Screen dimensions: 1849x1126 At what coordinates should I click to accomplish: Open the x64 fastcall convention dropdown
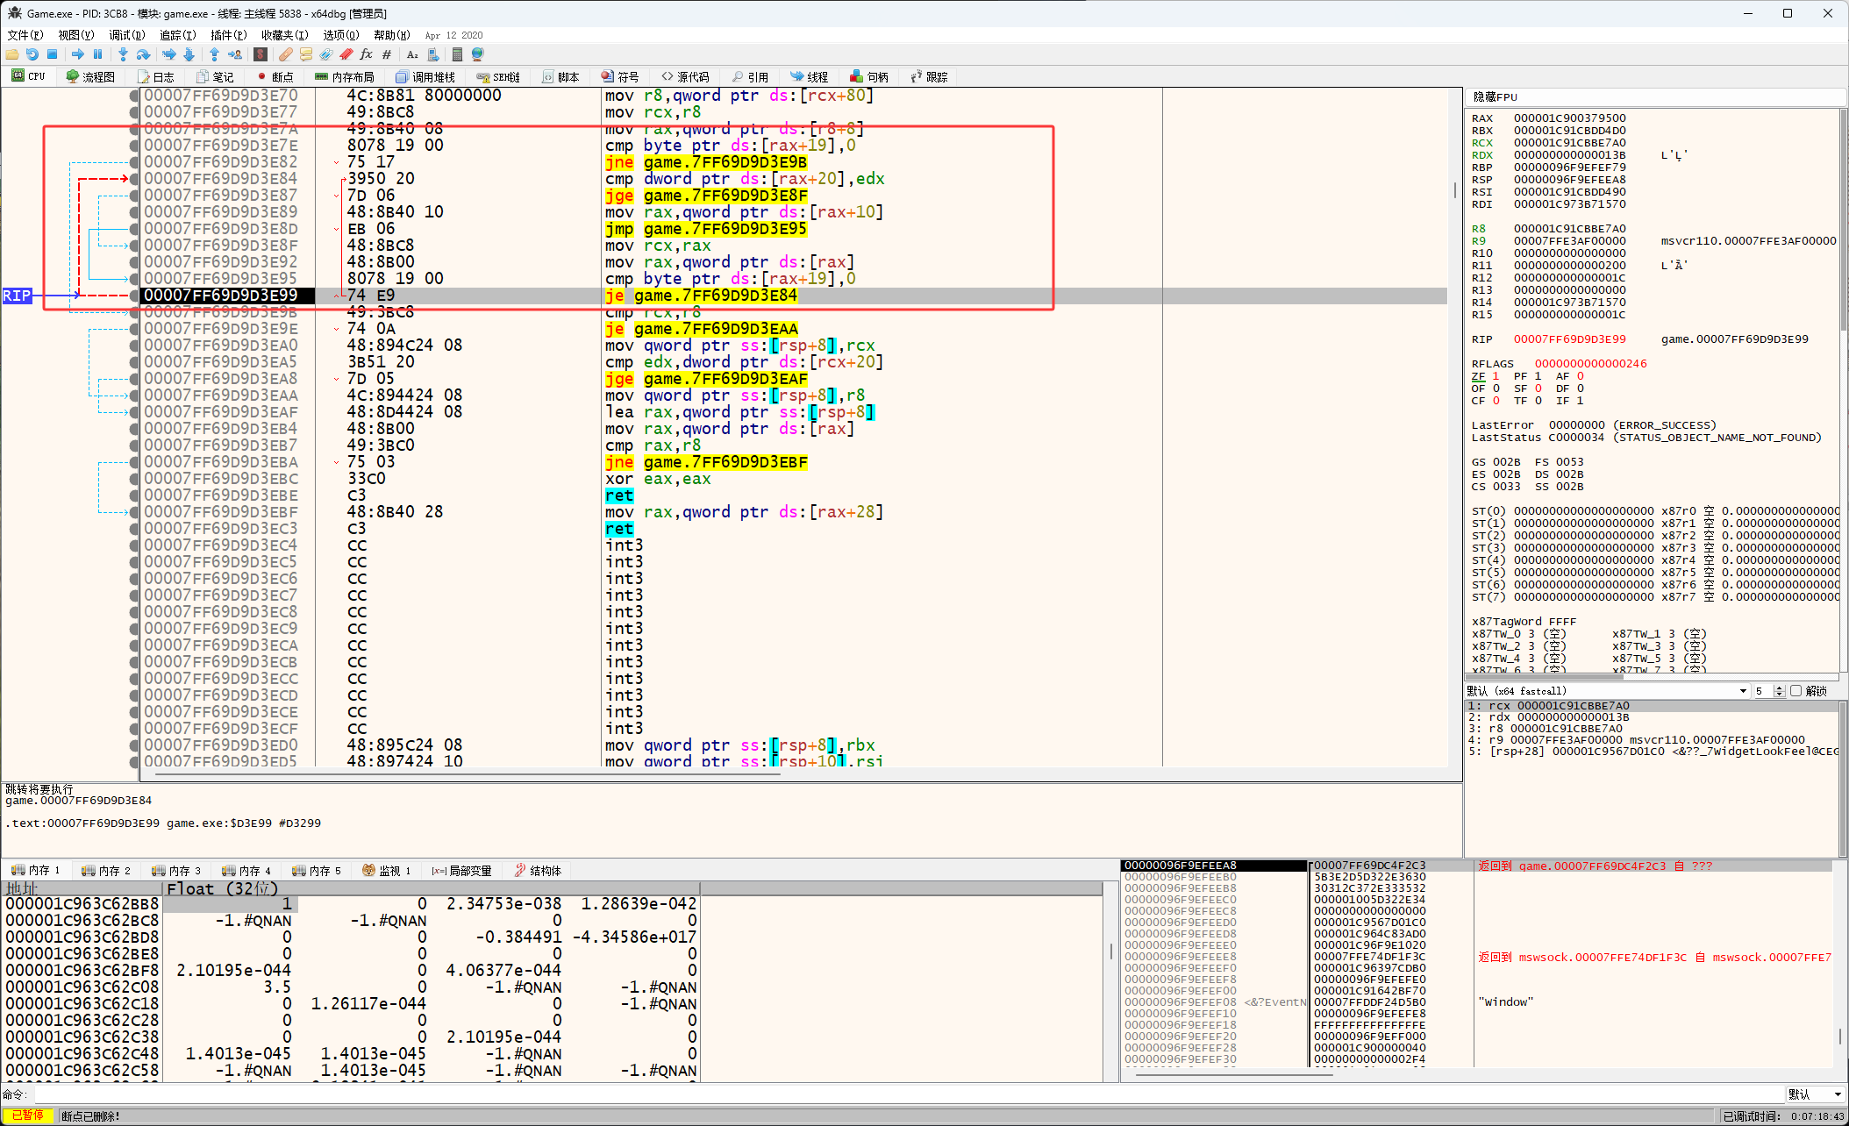pos(1743,691)
